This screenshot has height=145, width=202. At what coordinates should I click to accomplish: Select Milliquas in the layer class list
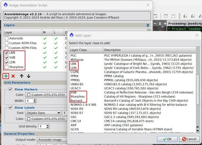(77, 60)
